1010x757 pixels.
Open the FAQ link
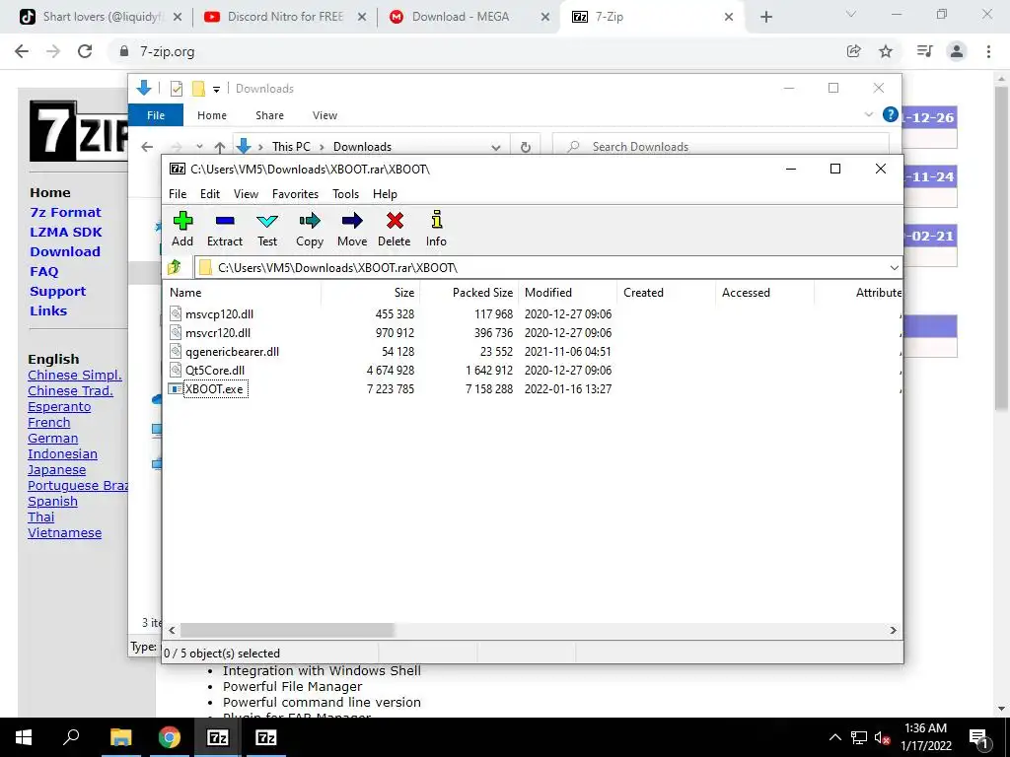pos(43,272)
